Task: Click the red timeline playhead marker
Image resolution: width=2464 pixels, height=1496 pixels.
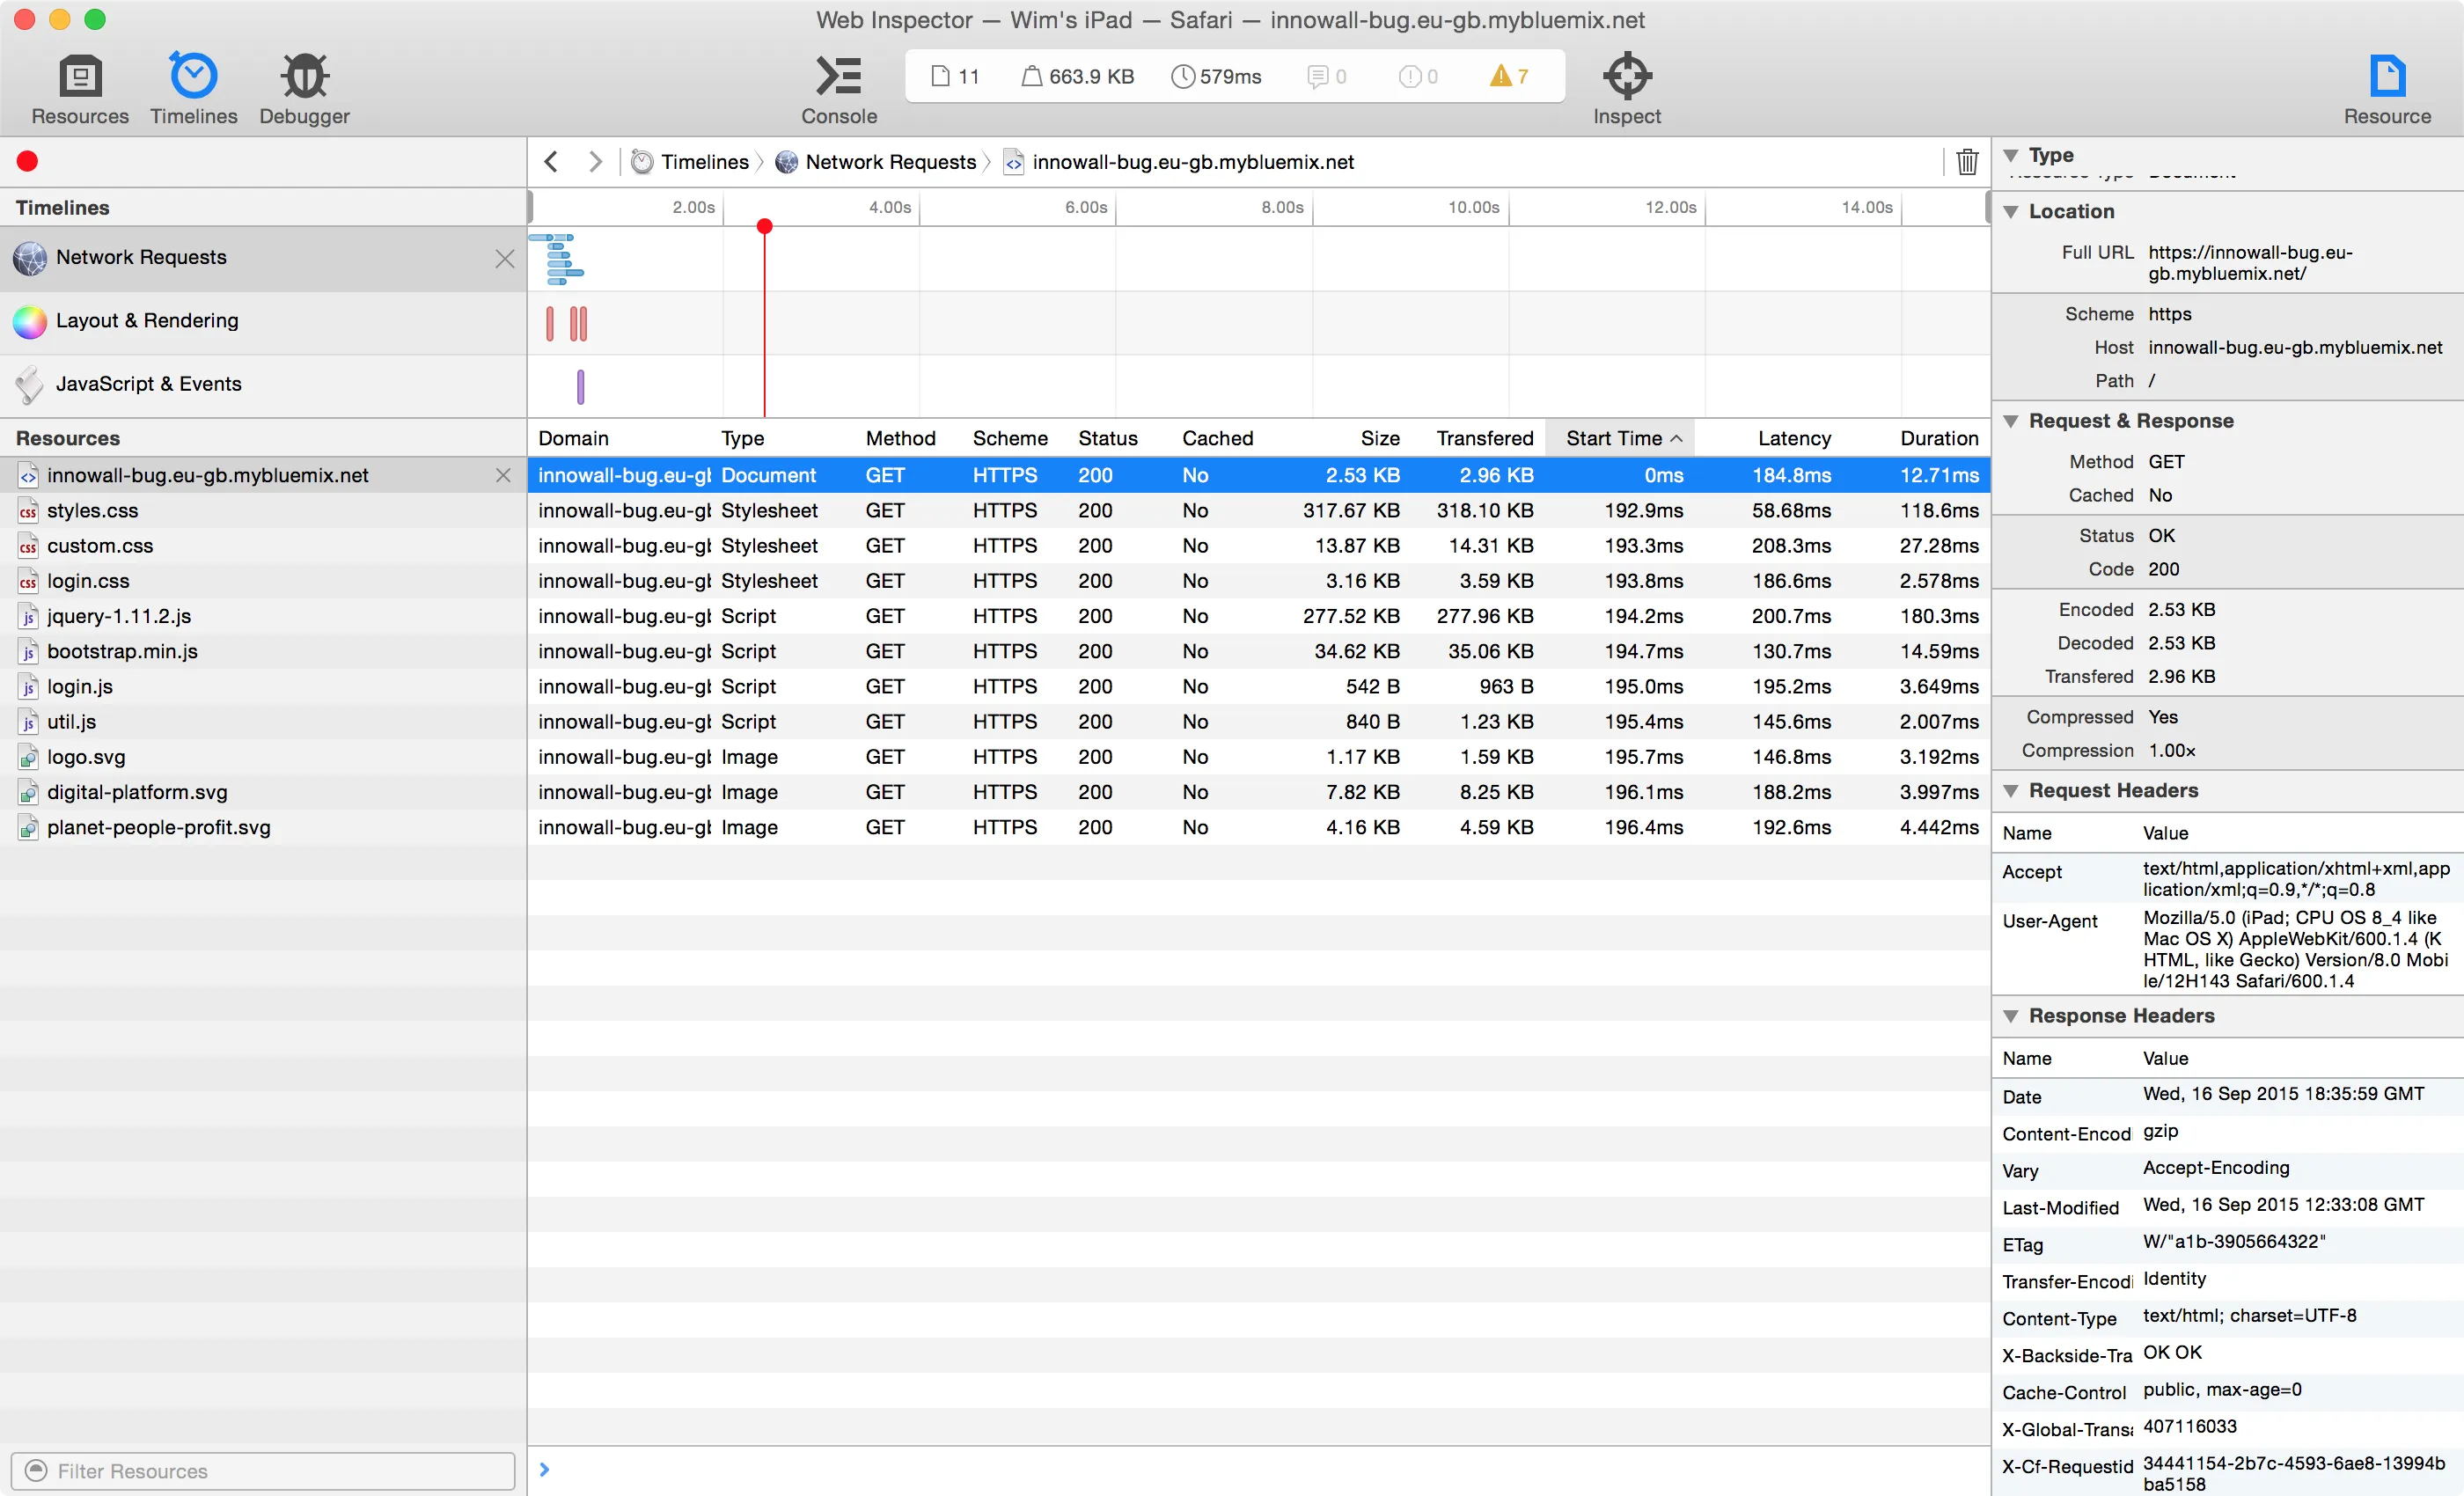Action: (x=765, y=226)
